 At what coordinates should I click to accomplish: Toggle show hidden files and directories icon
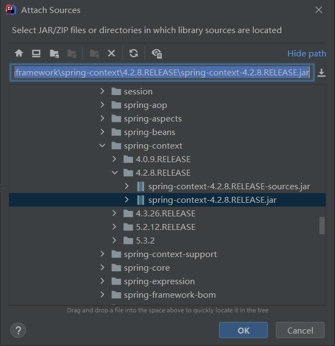[x=157, y=54]
